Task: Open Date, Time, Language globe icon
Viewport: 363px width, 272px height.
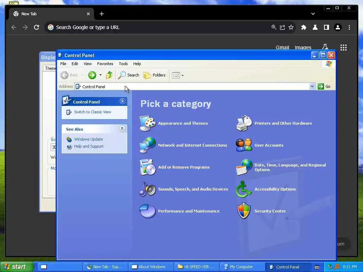Action: (244, 167)
